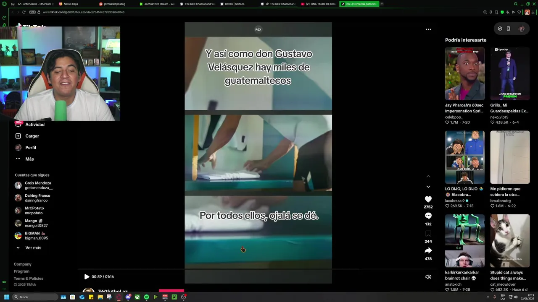Open Grillo Mi Guardaespaldas video thumbnail
The width and height of the screenshot is (538, 302).
(510, 73)
